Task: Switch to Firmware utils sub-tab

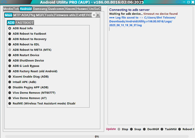Action: tap(65, 15)
